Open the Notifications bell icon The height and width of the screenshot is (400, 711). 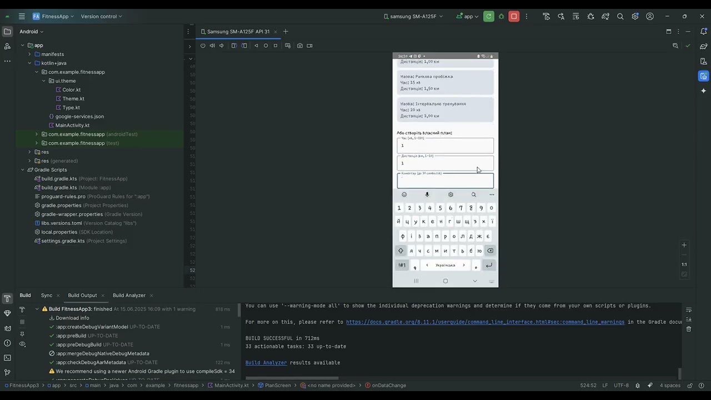(704, 31)
